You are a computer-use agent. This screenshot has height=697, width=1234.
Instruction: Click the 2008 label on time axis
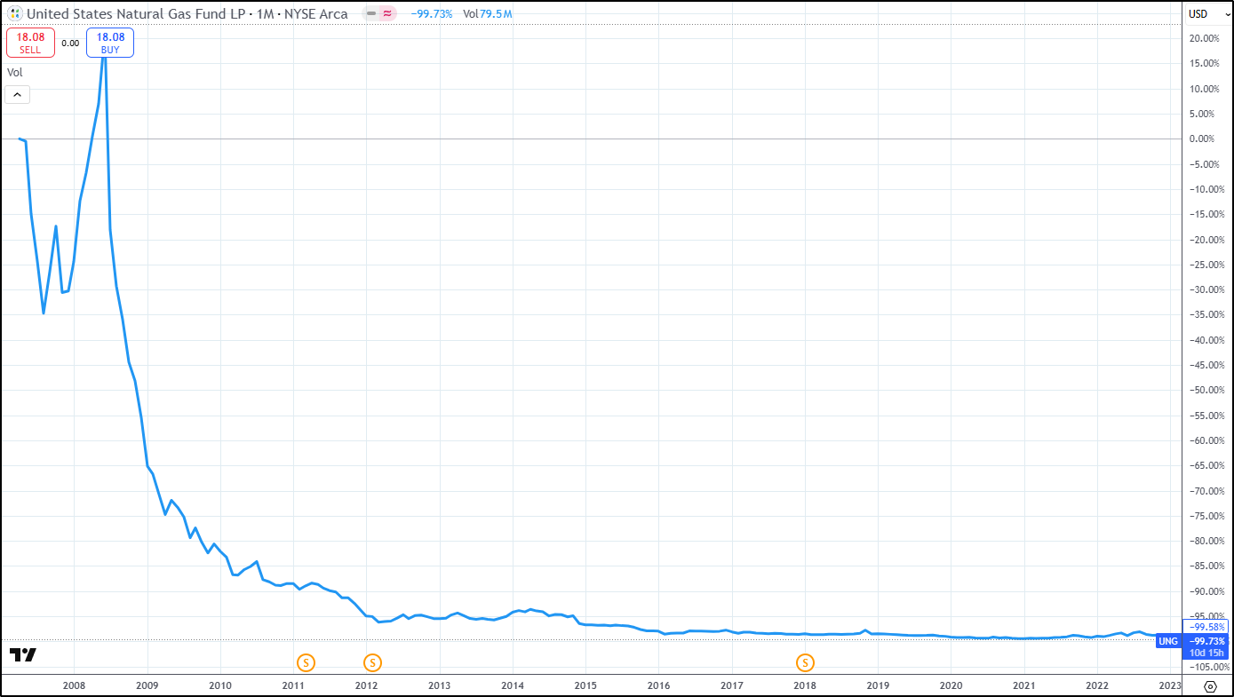(74, 685)
